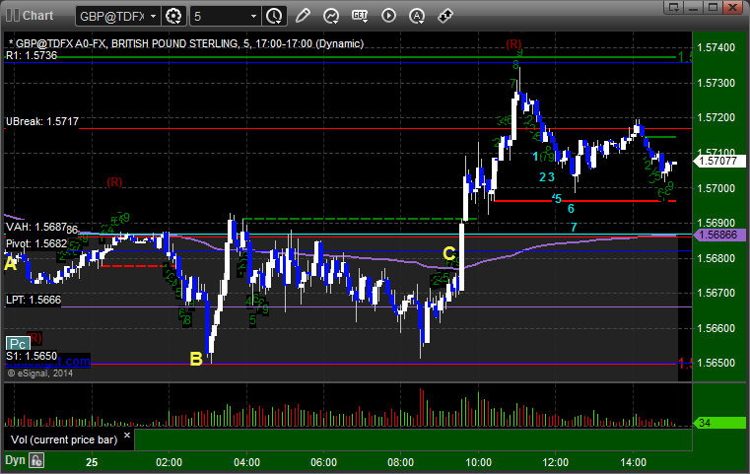Click the 10:00 time axis label
The width and height of the screenshot is (750, 474).
tap(478, 462)
